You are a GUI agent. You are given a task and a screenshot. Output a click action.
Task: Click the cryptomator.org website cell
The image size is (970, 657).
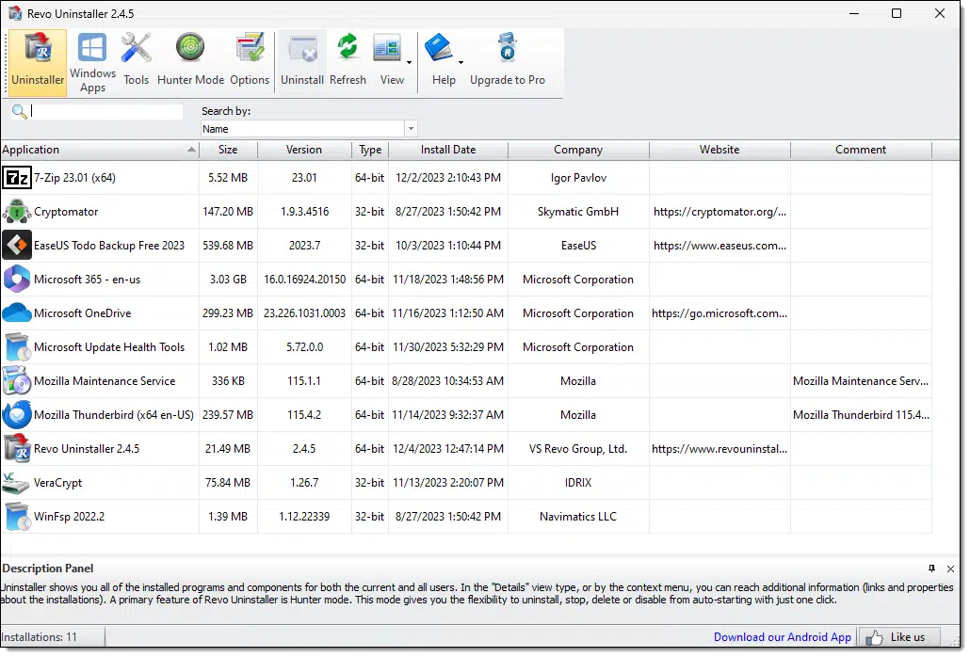[x=719, y=212]
